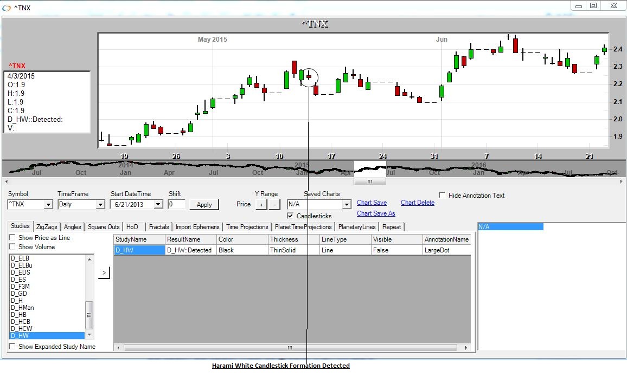The height and width of the screenshot is (377, 627).
Task: Click the Y Range plus button
Action: pyautogui.click(x=260, y=204)
